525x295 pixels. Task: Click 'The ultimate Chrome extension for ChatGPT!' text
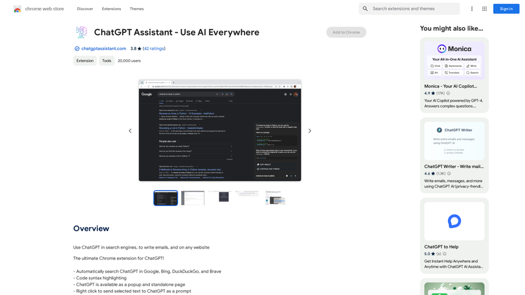click(119, 258)
